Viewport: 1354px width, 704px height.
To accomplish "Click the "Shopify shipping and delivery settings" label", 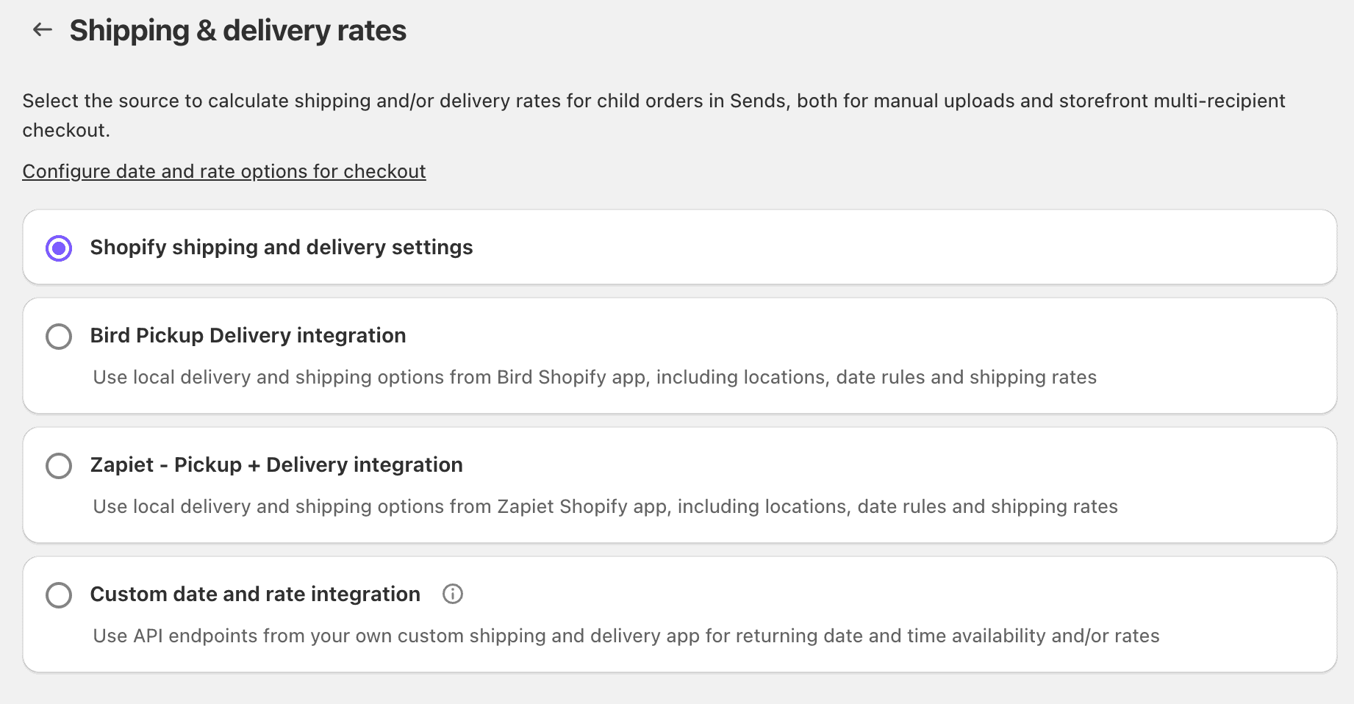I will point(282,248).
